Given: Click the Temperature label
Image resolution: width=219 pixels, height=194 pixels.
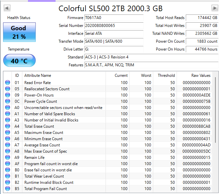Looking at the screenshot, I should (18, 49).
